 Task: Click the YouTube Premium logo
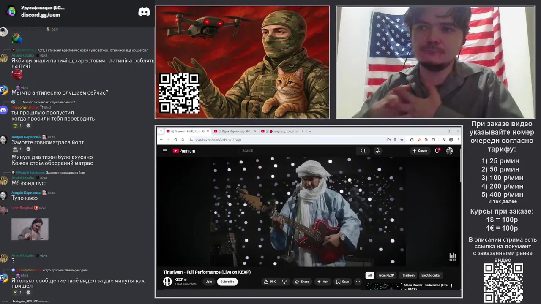coord(184,151)
